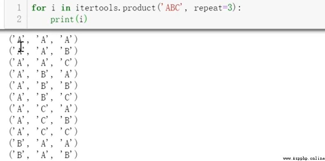This screenshot has width=325, height=161.
Task: Click output row ('A', 'A', 'C')
Action: [x=43, y=62]
